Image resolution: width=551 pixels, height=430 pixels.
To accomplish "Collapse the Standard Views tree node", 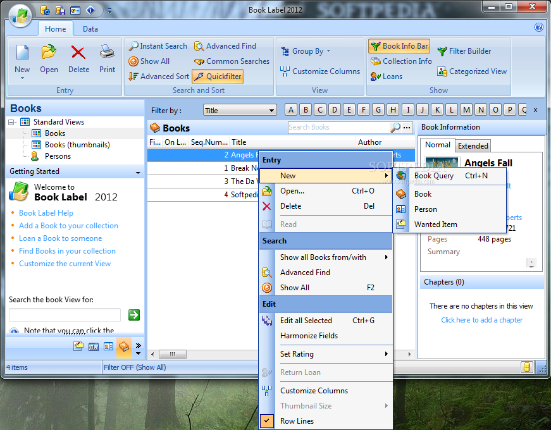I will click(x=11, y=122).
